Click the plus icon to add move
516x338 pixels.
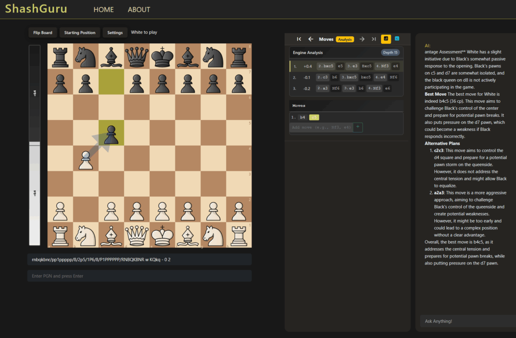[x=358, y=127]
